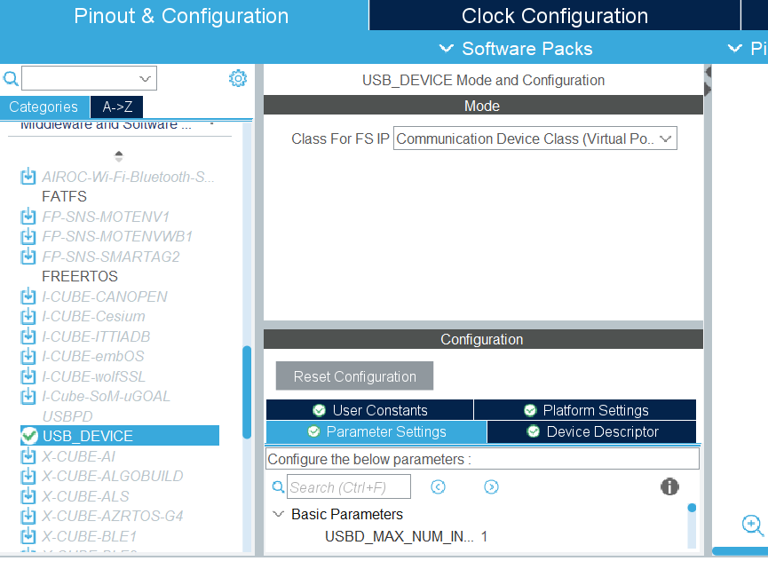
Task: Click the next search result arrow
Action: [491, 486]
